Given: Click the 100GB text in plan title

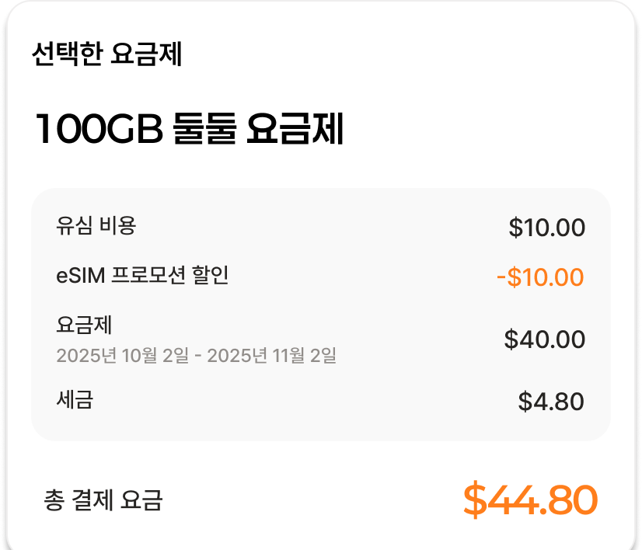Looking at the screenshot, I should tap(98, 130).
